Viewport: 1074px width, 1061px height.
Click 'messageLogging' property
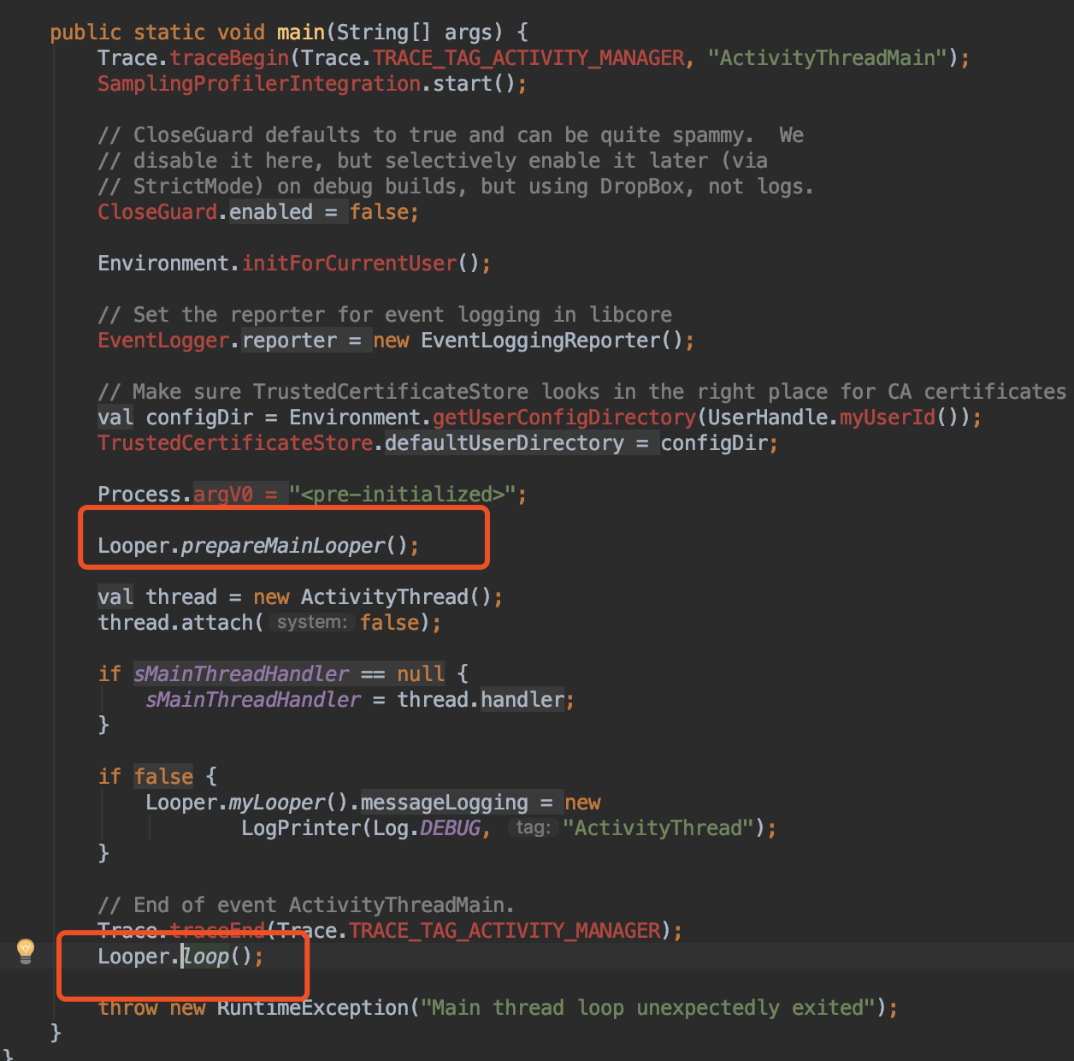tap(445, 803)
